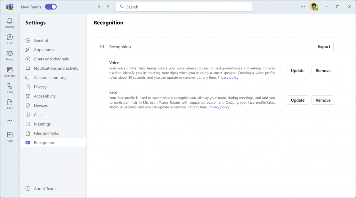Click the Settings panel title
The height and width of the screenshot is (198, 356).
click(x=35, y=23)
